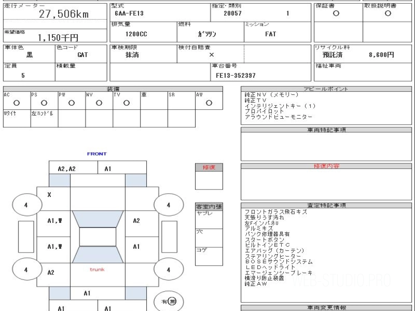Click the red trunk label on the diagram
Screen dimensions: 415x311
coord(97,269)
